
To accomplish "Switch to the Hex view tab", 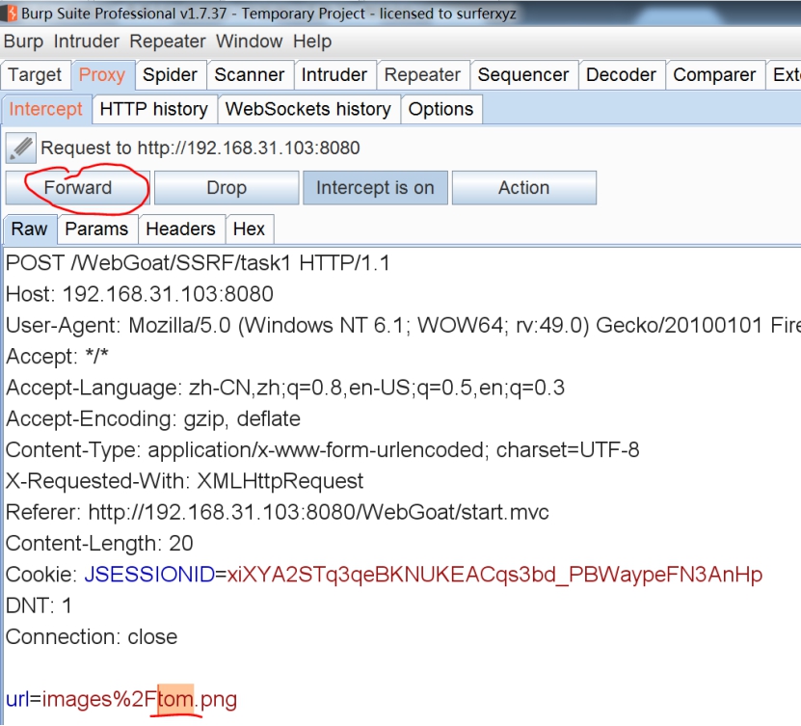I will pyautogui.click(x=249, y=229).
